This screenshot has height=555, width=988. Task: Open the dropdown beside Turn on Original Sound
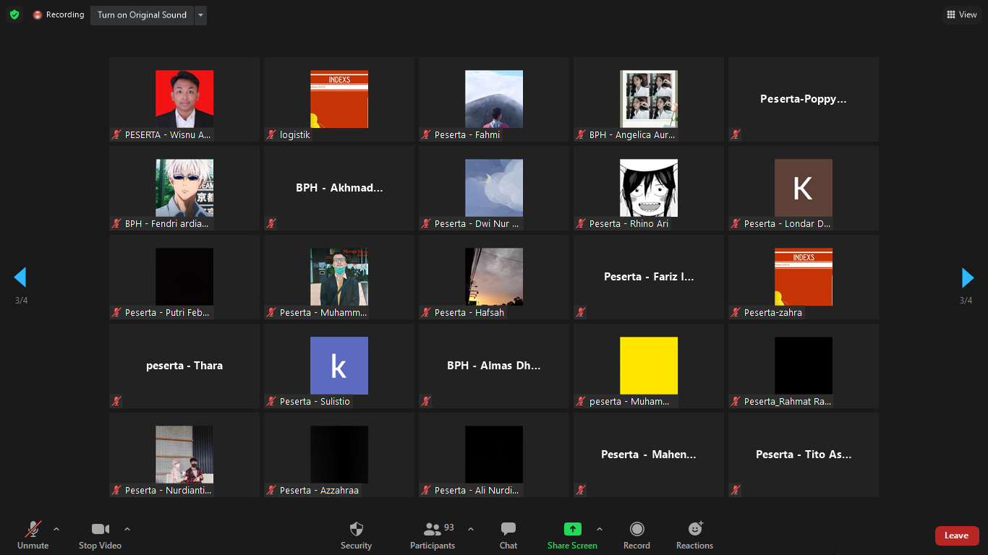pyautogui.click(x=200, y=15)
